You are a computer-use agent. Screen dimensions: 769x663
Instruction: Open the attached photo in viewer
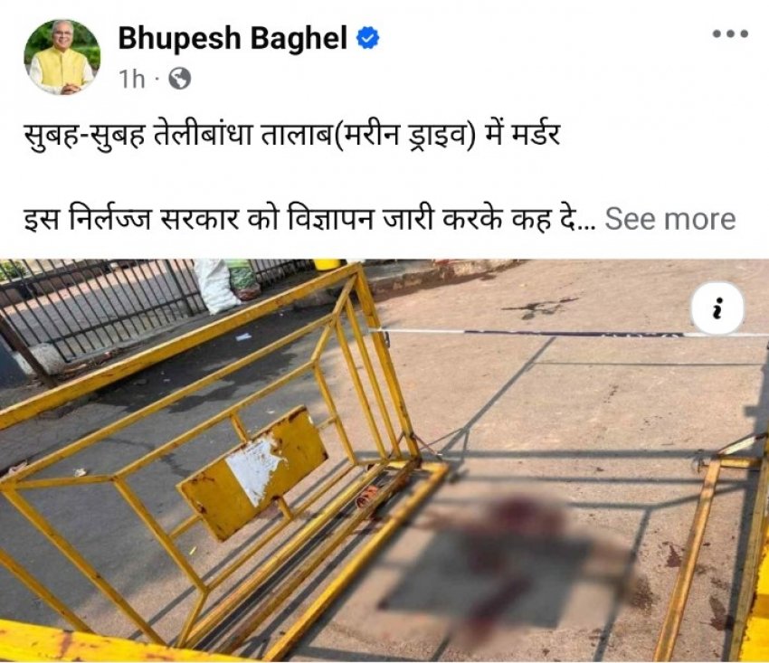(384, 460)
